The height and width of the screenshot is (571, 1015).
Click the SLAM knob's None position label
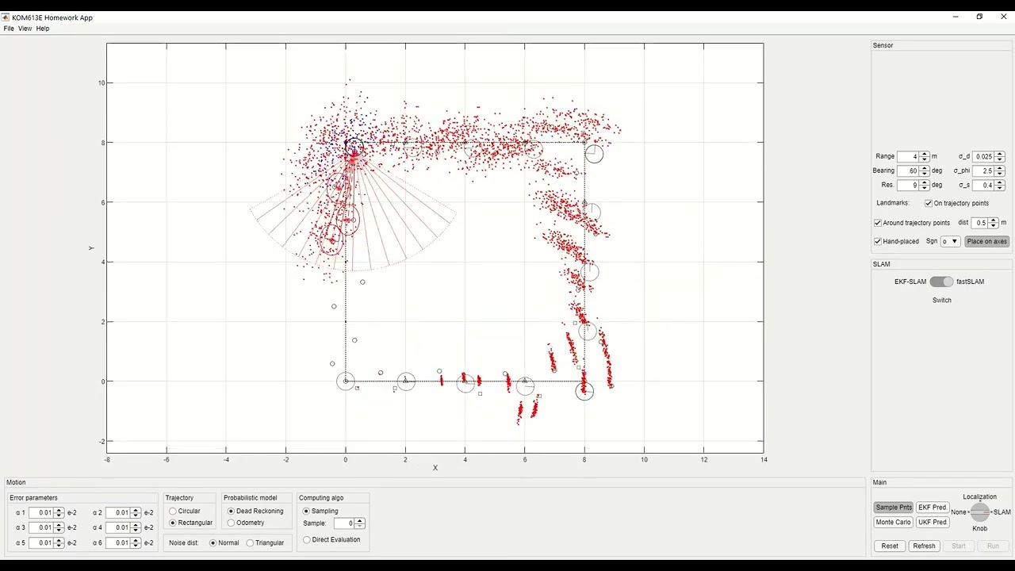click(959, 512)
